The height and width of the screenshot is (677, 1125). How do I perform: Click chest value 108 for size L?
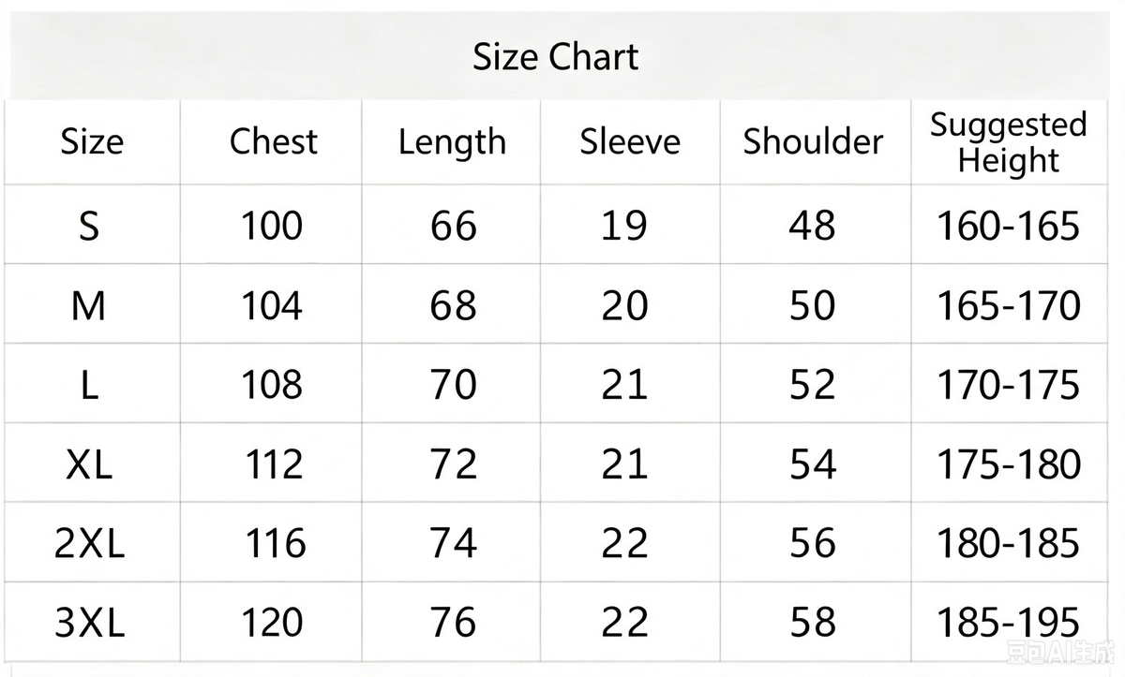(x=272, y=385)
